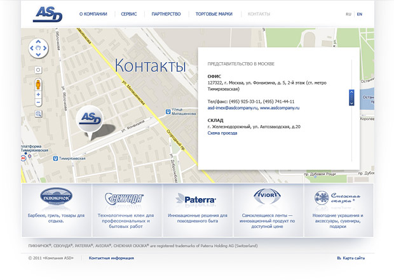Image resolution: width=394 pixels, height=280 pixels.
Task: Click the ASD logo in the header
Action: pos(48,15)
